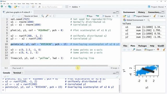Viewport: 167px width, 94px height.
Task: Click the editor horizontal scrollbar
Action: (x=59, y=66)
